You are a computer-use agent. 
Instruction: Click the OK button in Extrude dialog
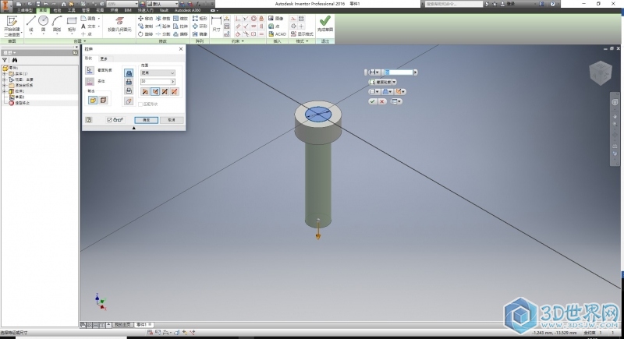point(146,119)
